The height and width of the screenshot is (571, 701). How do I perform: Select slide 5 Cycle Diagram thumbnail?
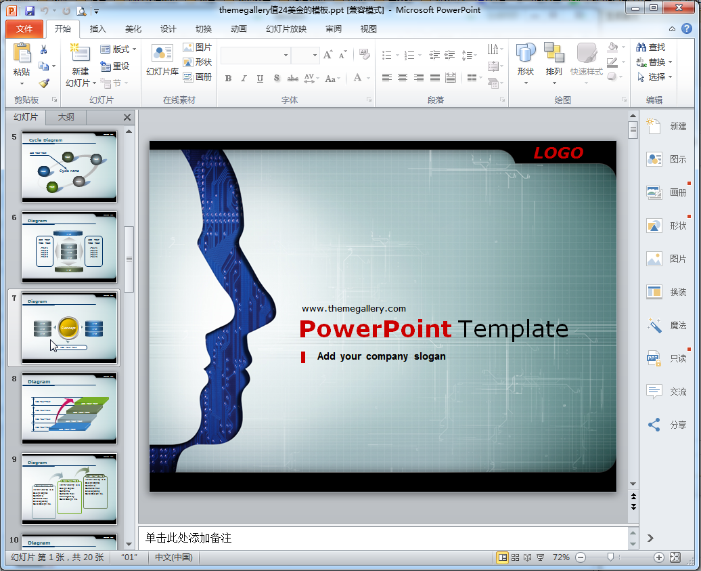tap(69, 167)
